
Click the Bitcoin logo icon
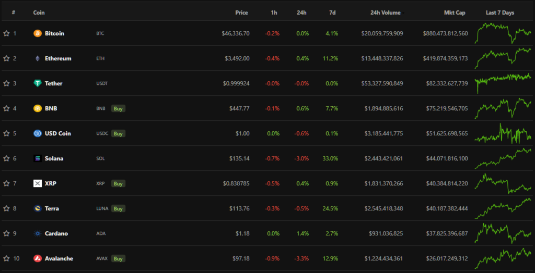coord(38,33)
